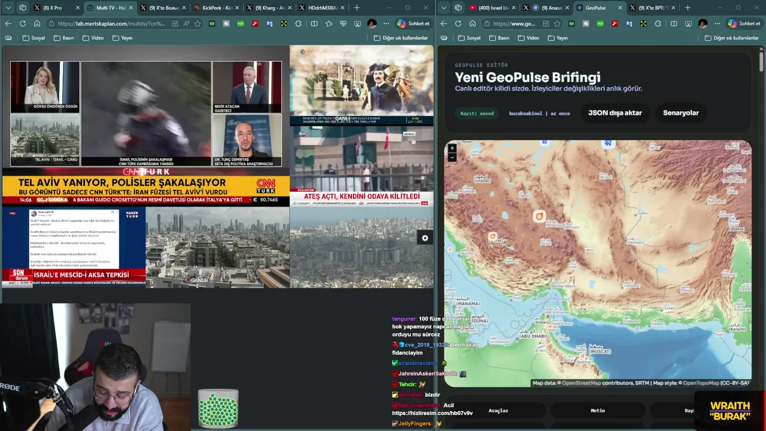Select the large orange marker on the map
This screenshot has height=431, width=766.
point(539,216)
